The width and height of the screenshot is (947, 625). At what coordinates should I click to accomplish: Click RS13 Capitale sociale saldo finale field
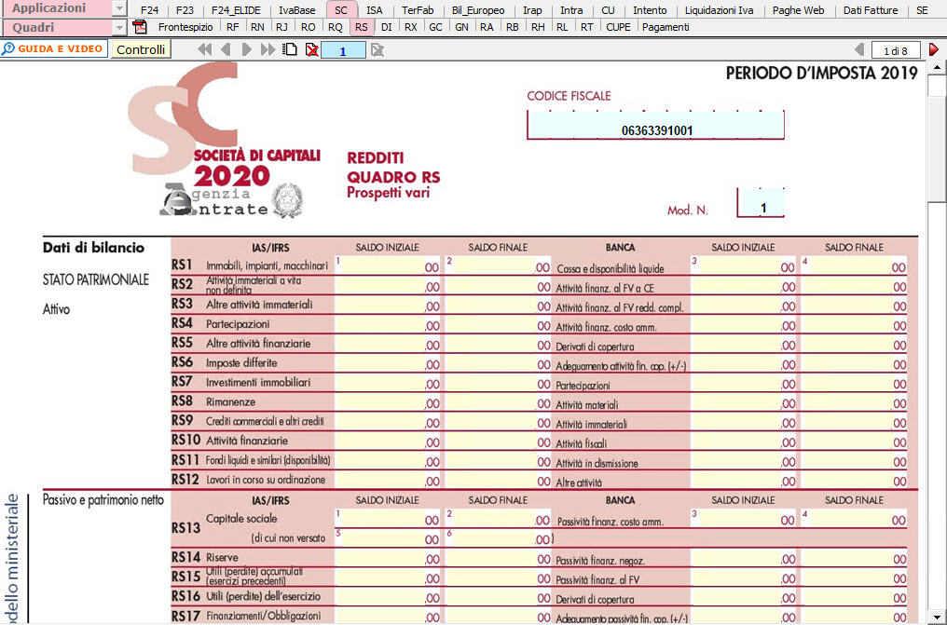pos(499,519)
